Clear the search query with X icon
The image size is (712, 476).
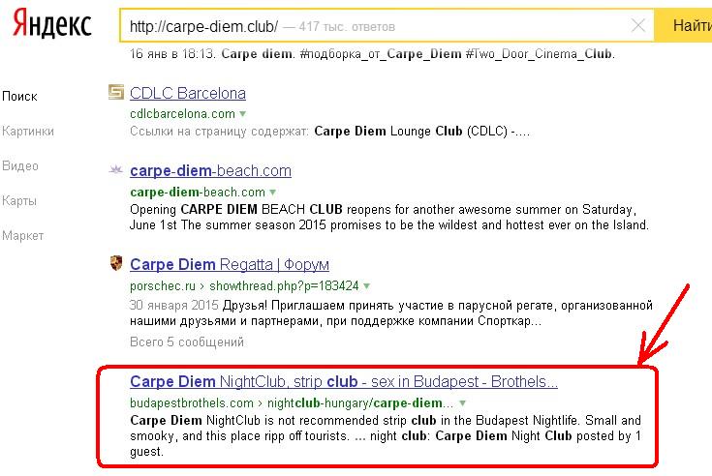638,25
